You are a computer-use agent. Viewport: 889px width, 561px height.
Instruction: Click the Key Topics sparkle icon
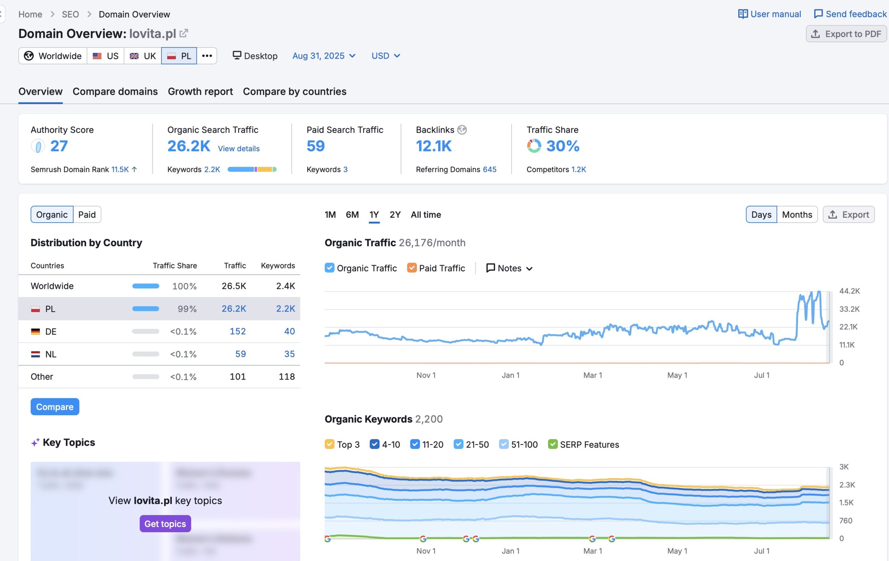click(x=35, y=442)
